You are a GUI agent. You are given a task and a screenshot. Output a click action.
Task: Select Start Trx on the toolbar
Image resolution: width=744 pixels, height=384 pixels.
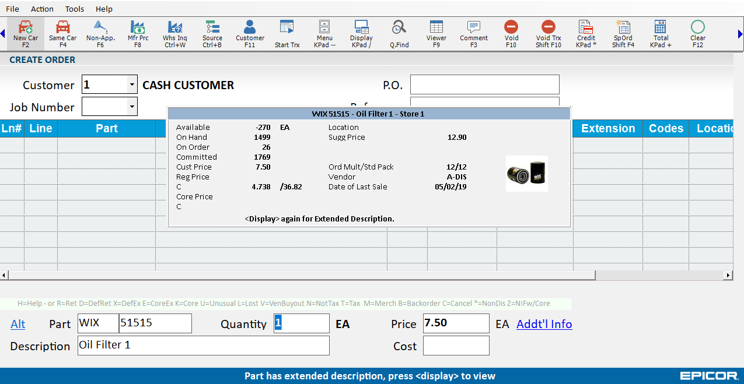point(287,33)
